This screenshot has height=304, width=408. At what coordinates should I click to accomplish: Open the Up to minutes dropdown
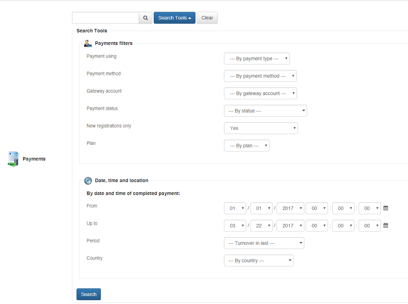coord(343,226)
